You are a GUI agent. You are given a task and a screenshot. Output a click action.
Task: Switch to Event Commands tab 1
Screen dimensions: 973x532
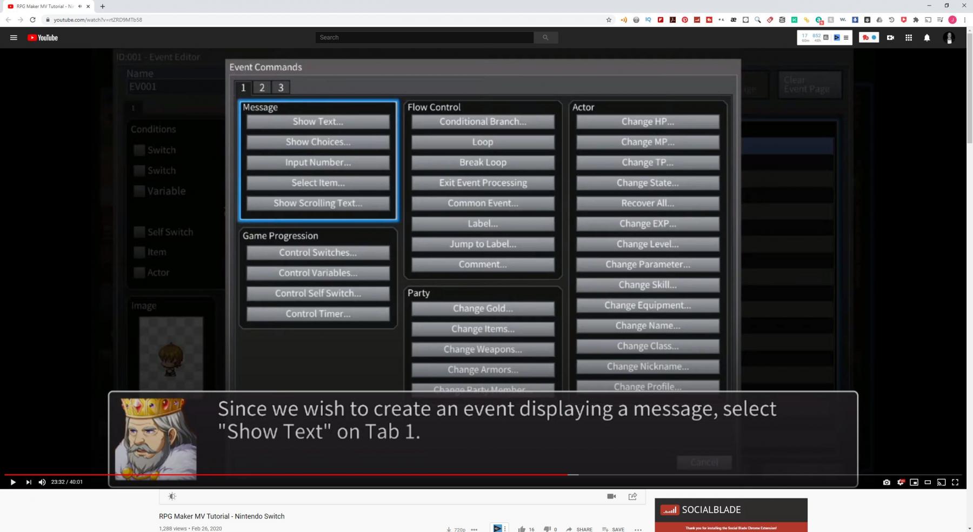tap(243, 88)
